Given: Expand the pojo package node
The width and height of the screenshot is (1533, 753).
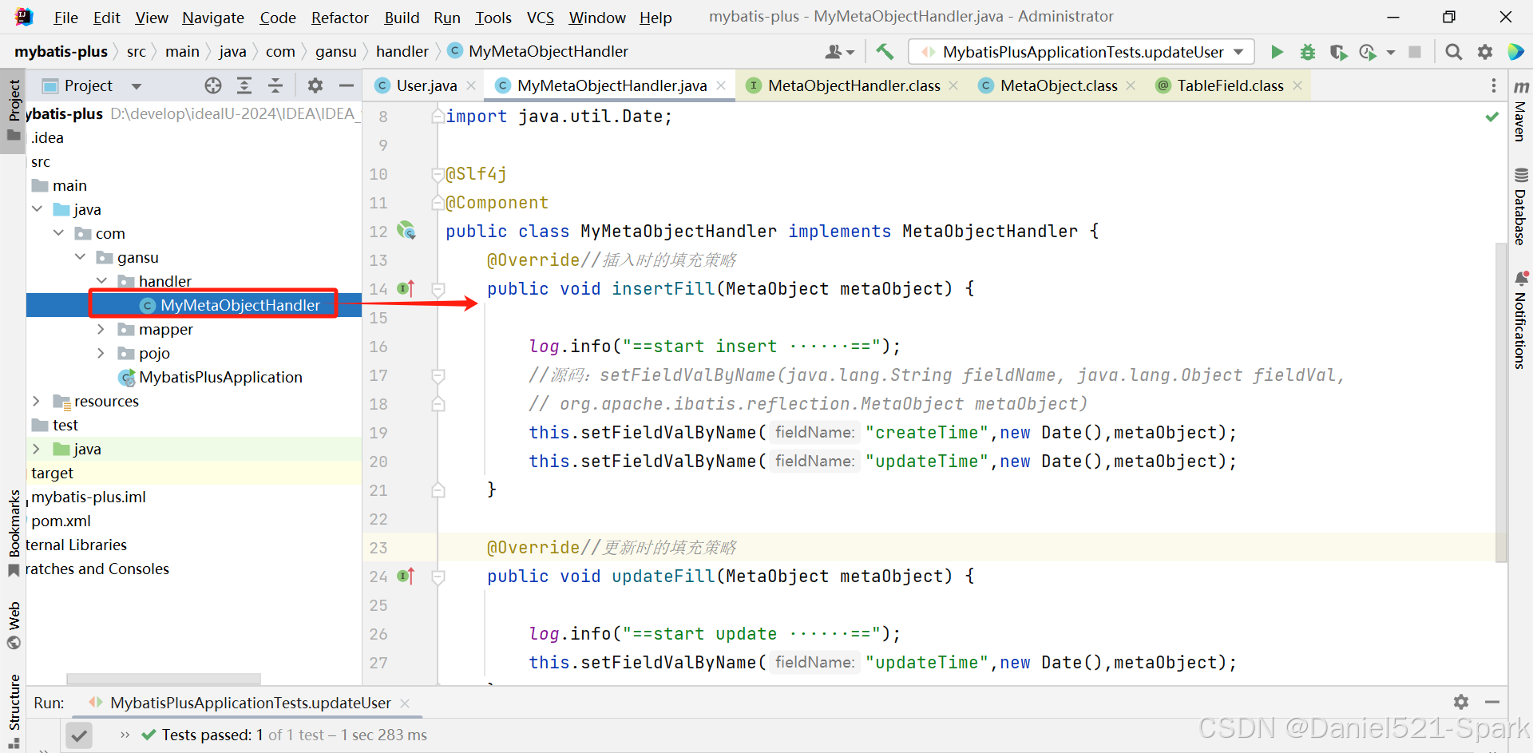Looking at the screenshot, I should [x=101, y=353].
